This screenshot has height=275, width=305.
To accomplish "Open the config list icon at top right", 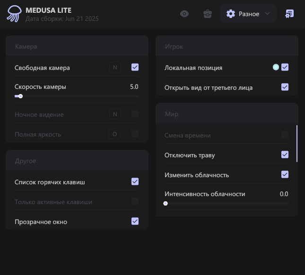I will point(289,14).
